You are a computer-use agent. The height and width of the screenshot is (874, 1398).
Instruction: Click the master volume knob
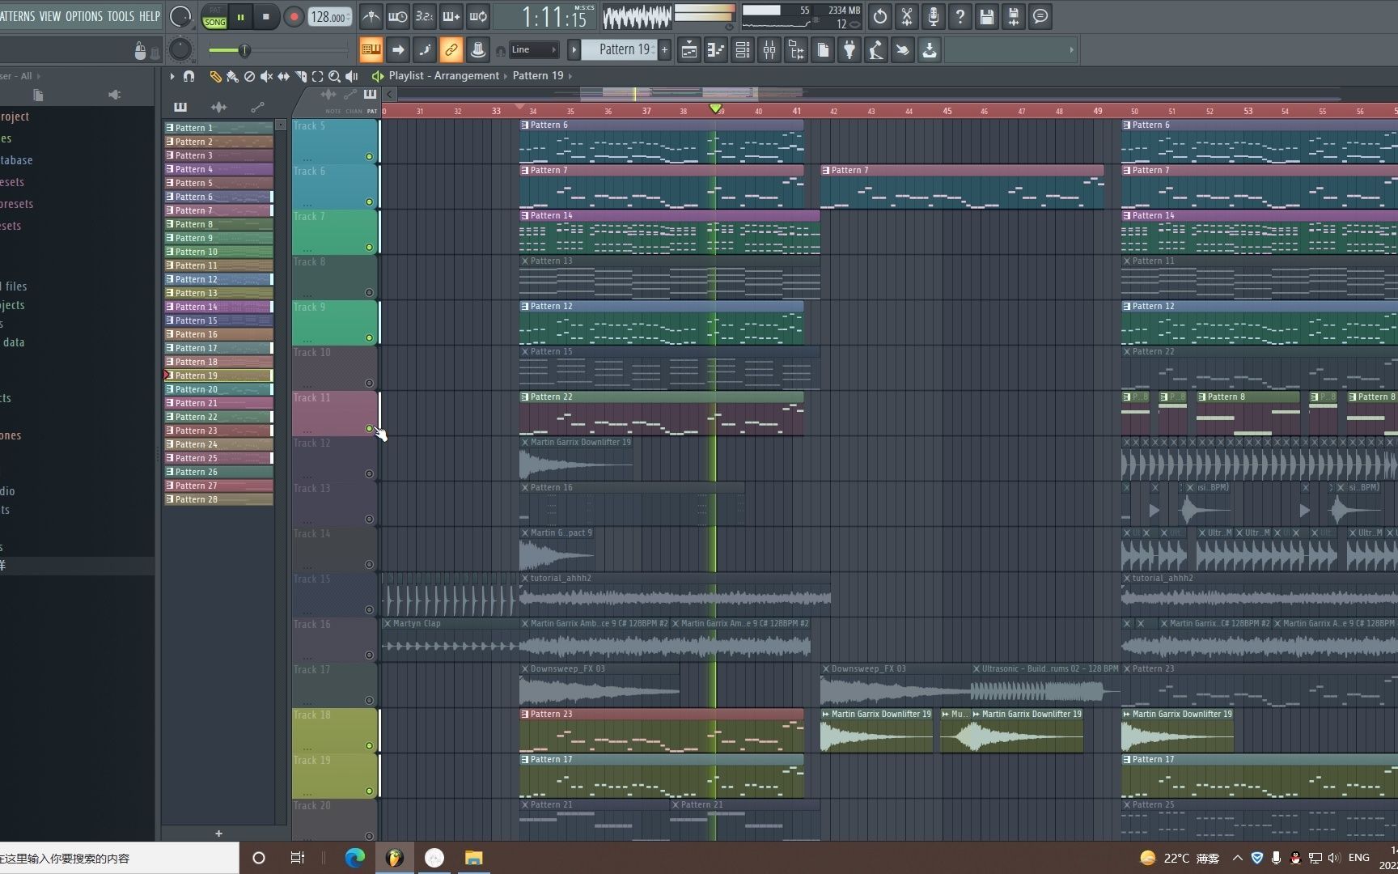click(x=180, y=16)
